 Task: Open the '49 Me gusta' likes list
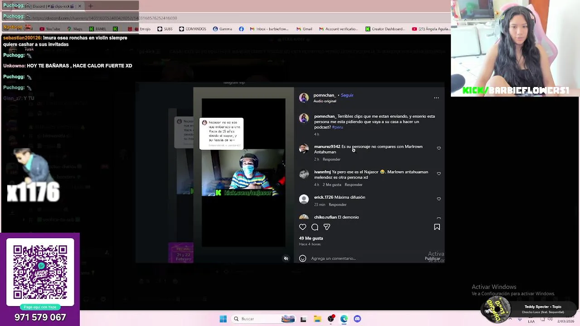click(311, 238)
